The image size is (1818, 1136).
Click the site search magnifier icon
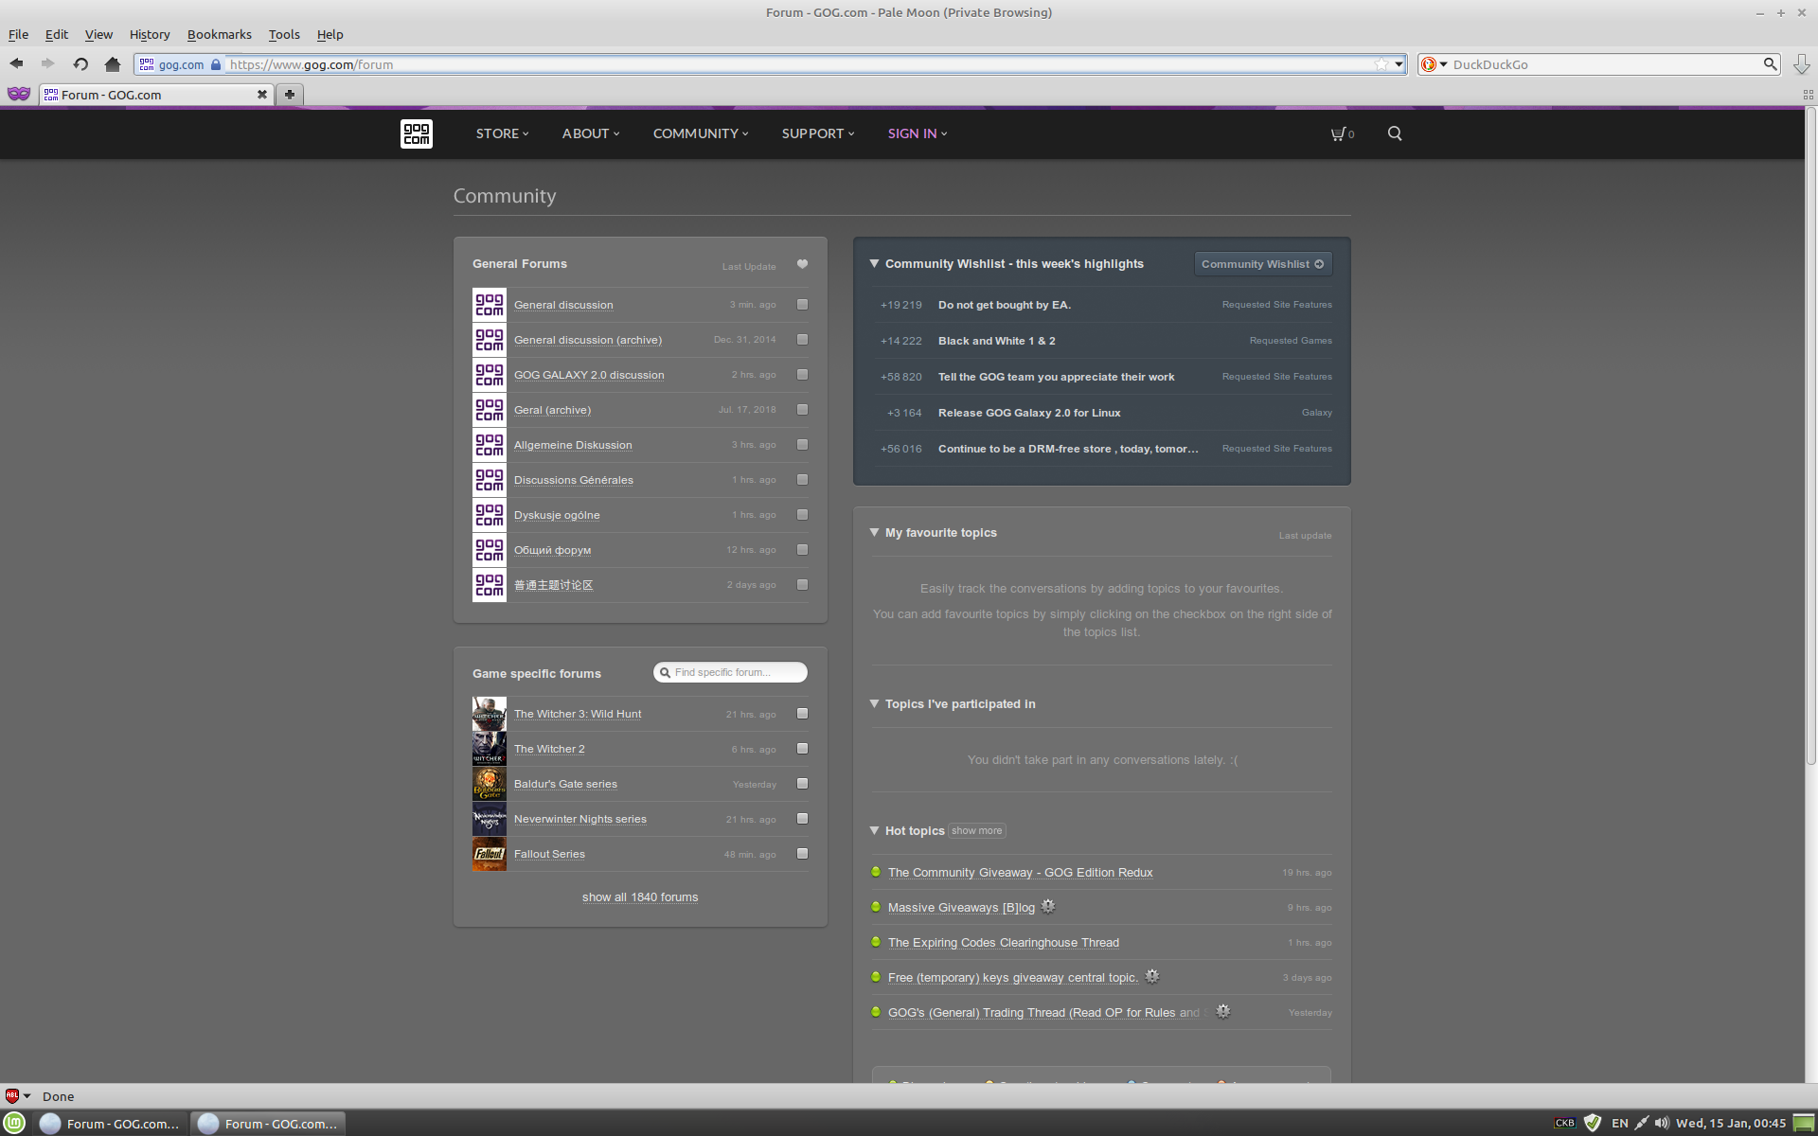coord(1395,133)
